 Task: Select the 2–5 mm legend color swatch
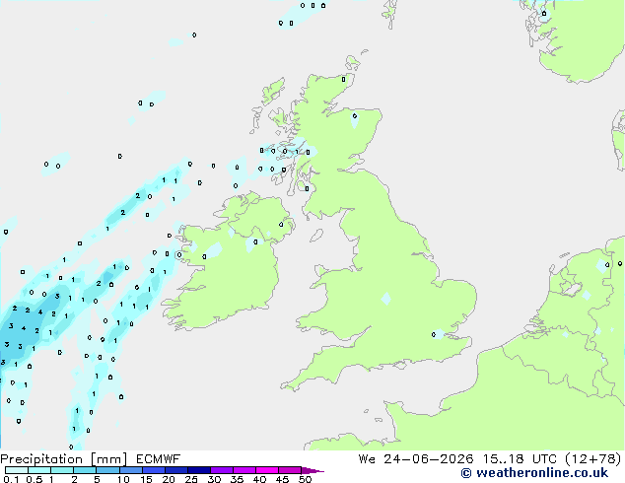(85, 470)
